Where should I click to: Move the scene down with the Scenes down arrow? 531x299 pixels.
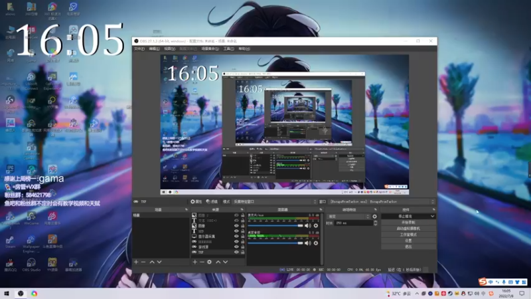coord(159,262)
